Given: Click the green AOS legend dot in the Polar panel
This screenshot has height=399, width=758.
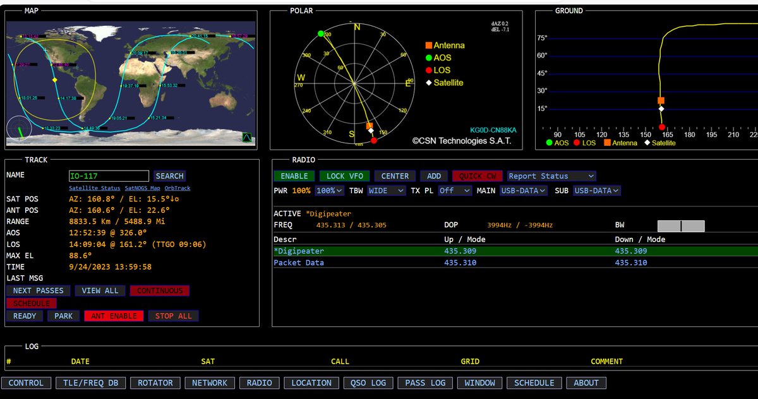Looking at the screenshot, I should 428,57.
